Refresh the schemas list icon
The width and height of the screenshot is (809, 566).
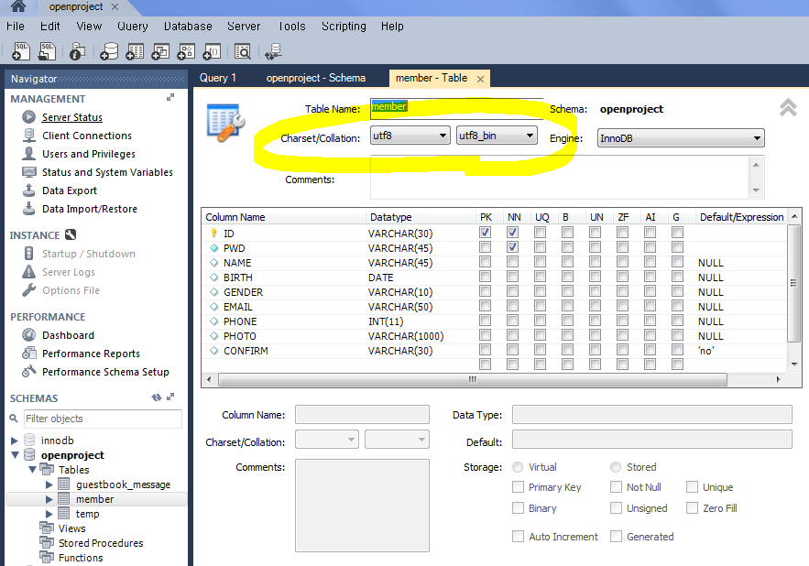(157, 397)
